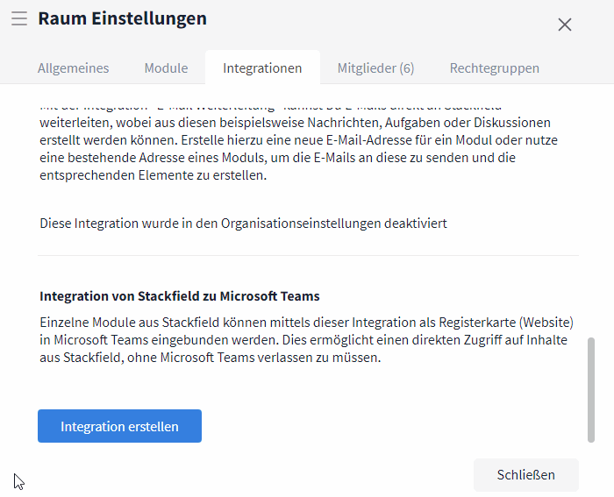Screen dimensions: 614x497
Task: Click text line 'entsprechenden Elemente zu erstellen.'
Action: [153, 175]
